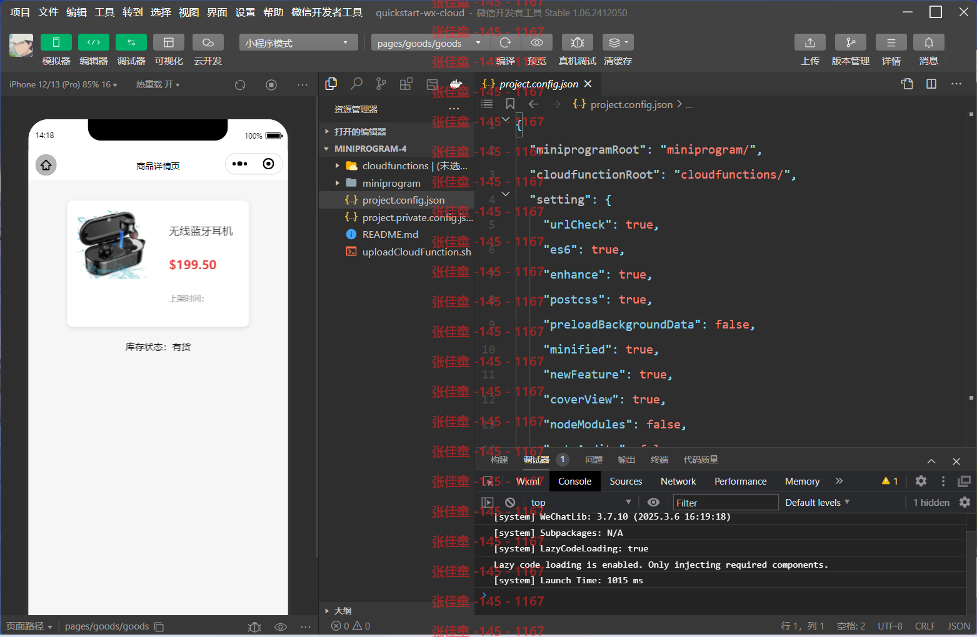Open uploadCloudFunction.sh file
The width and height of the screenshot is (977, 637).
click(x=396, y=252)
